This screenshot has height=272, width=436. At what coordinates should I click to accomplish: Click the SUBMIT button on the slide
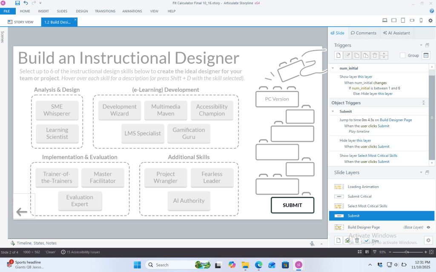tap(292, 205)
